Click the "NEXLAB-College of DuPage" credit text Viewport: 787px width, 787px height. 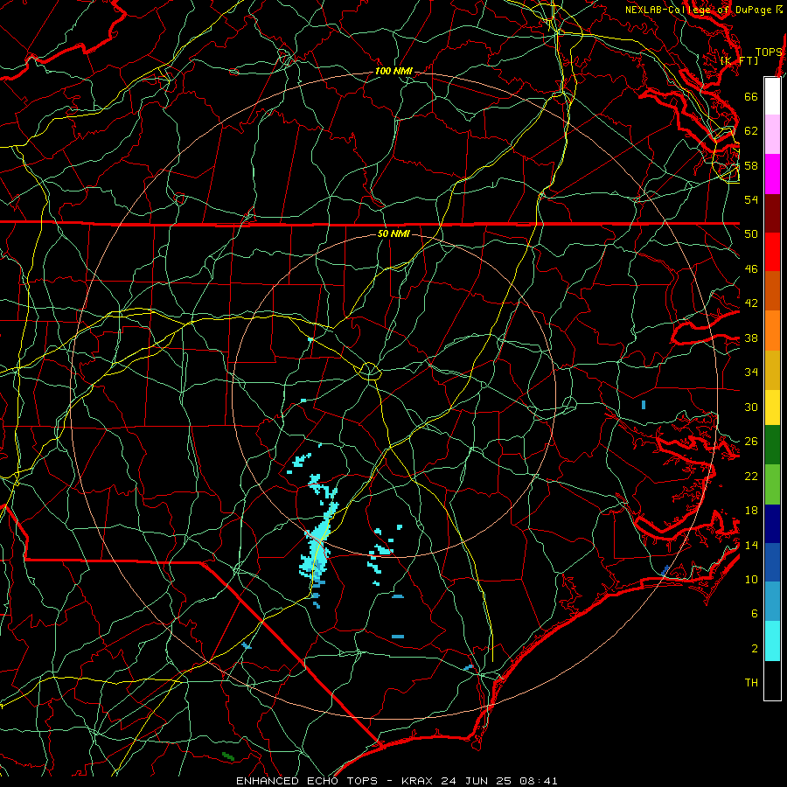(x=698, y=10)
